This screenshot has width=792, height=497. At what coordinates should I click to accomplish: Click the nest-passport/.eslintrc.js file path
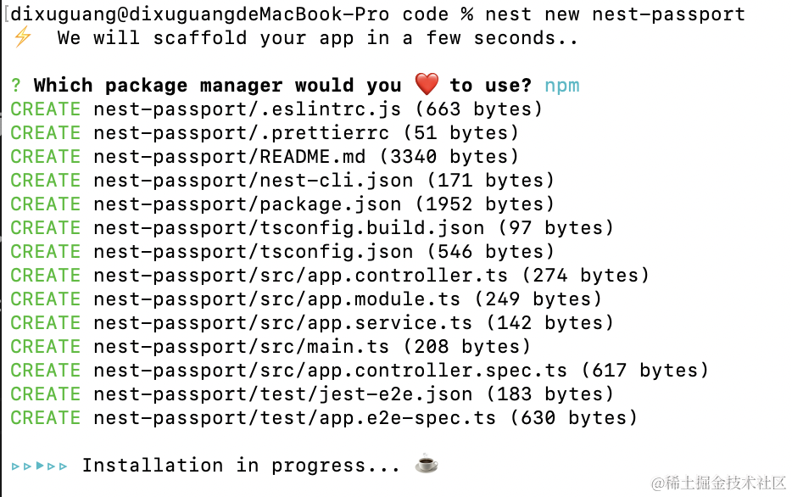coord(247,109)
